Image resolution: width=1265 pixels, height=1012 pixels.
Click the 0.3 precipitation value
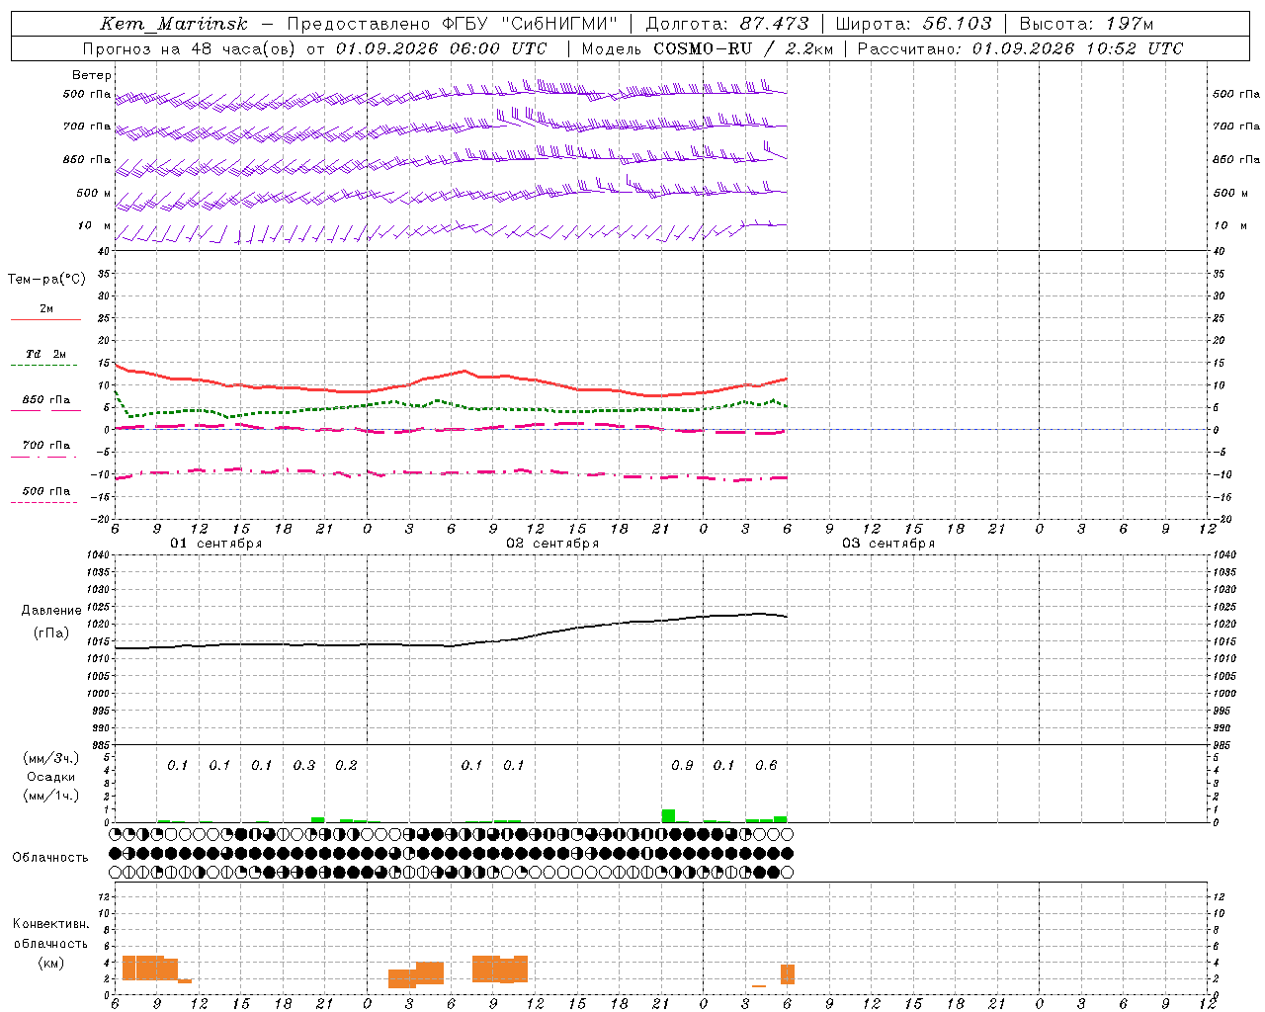tap(304, 766)
